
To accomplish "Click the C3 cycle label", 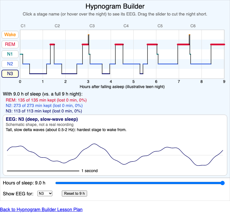I will pos(92,26).
